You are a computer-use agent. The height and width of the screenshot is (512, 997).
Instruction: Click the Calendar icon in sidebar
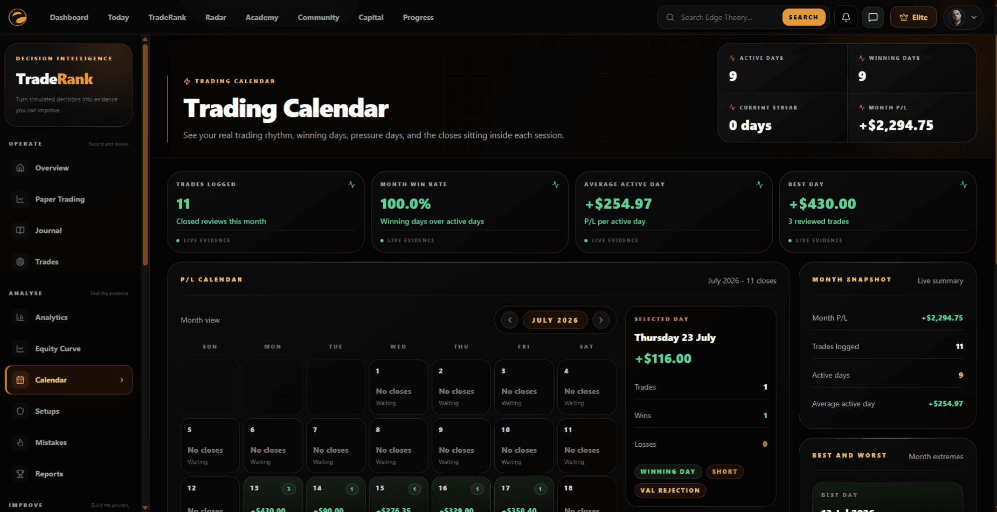coord(20,380)
